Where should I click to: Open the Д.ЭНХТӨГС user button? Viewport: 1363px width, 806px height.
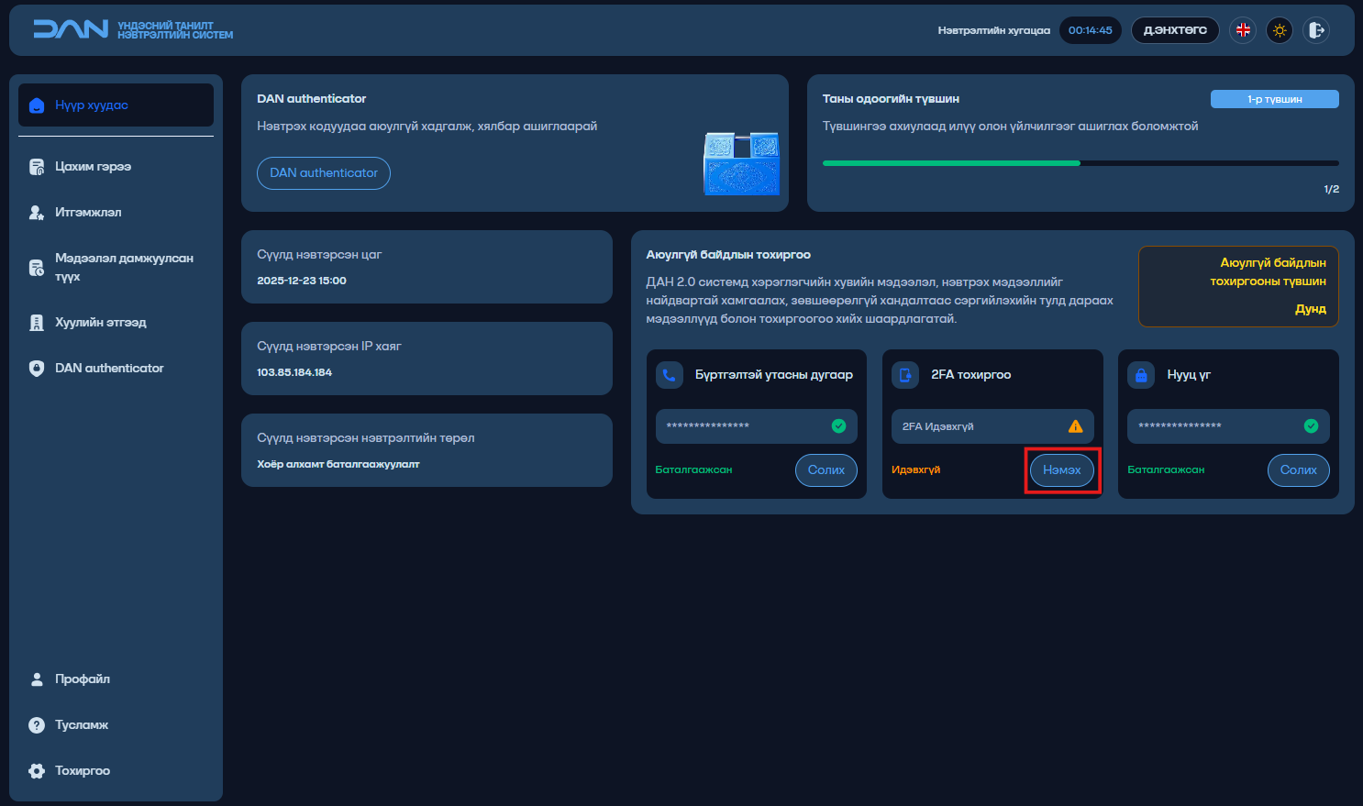(1175, 30)
